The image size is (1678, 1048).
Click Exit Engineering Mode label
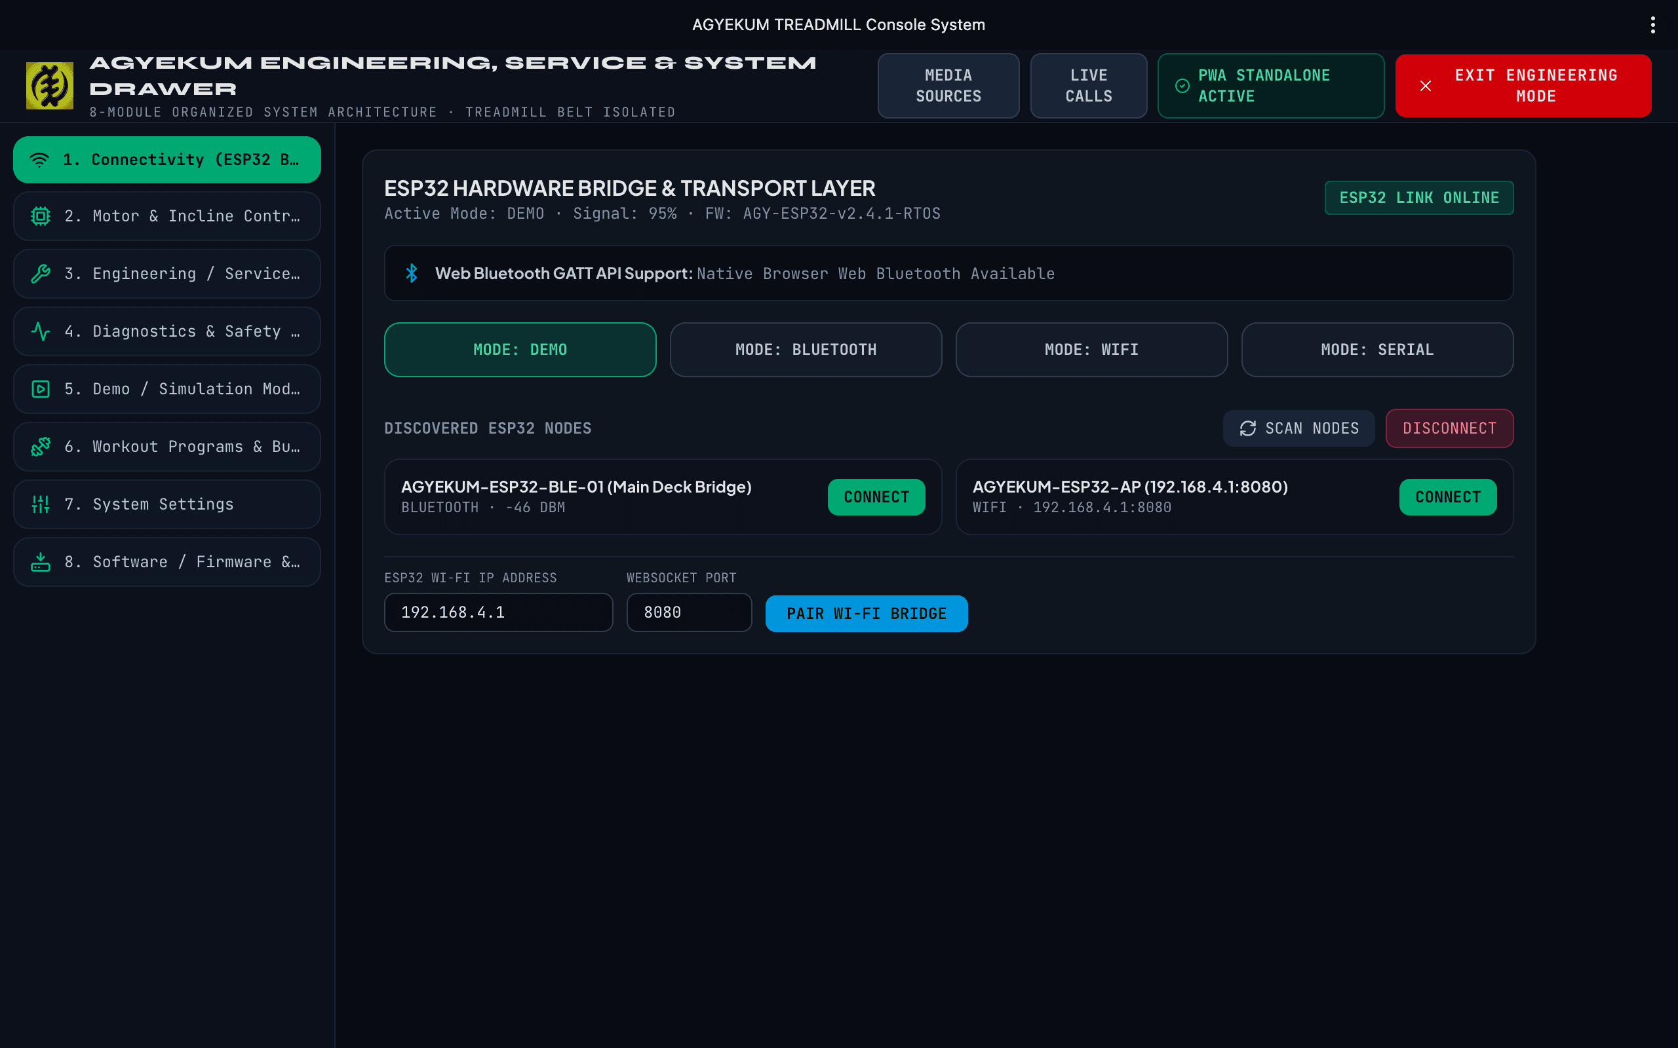click(1536, 86)
